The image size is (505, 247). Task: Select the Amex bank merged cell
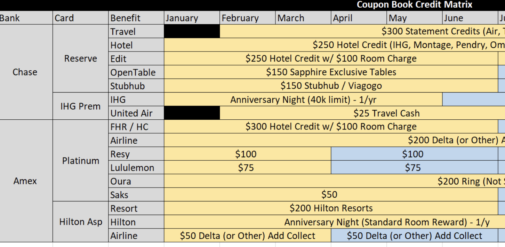coord(26,181)
